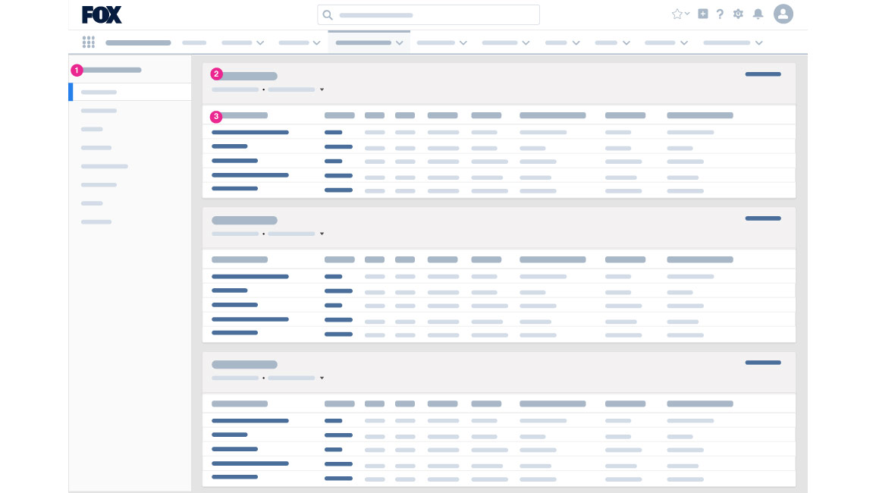Select the highlighted sidebar menu item
The height and width of the screenshot is (493, 876).
(99, 92)
